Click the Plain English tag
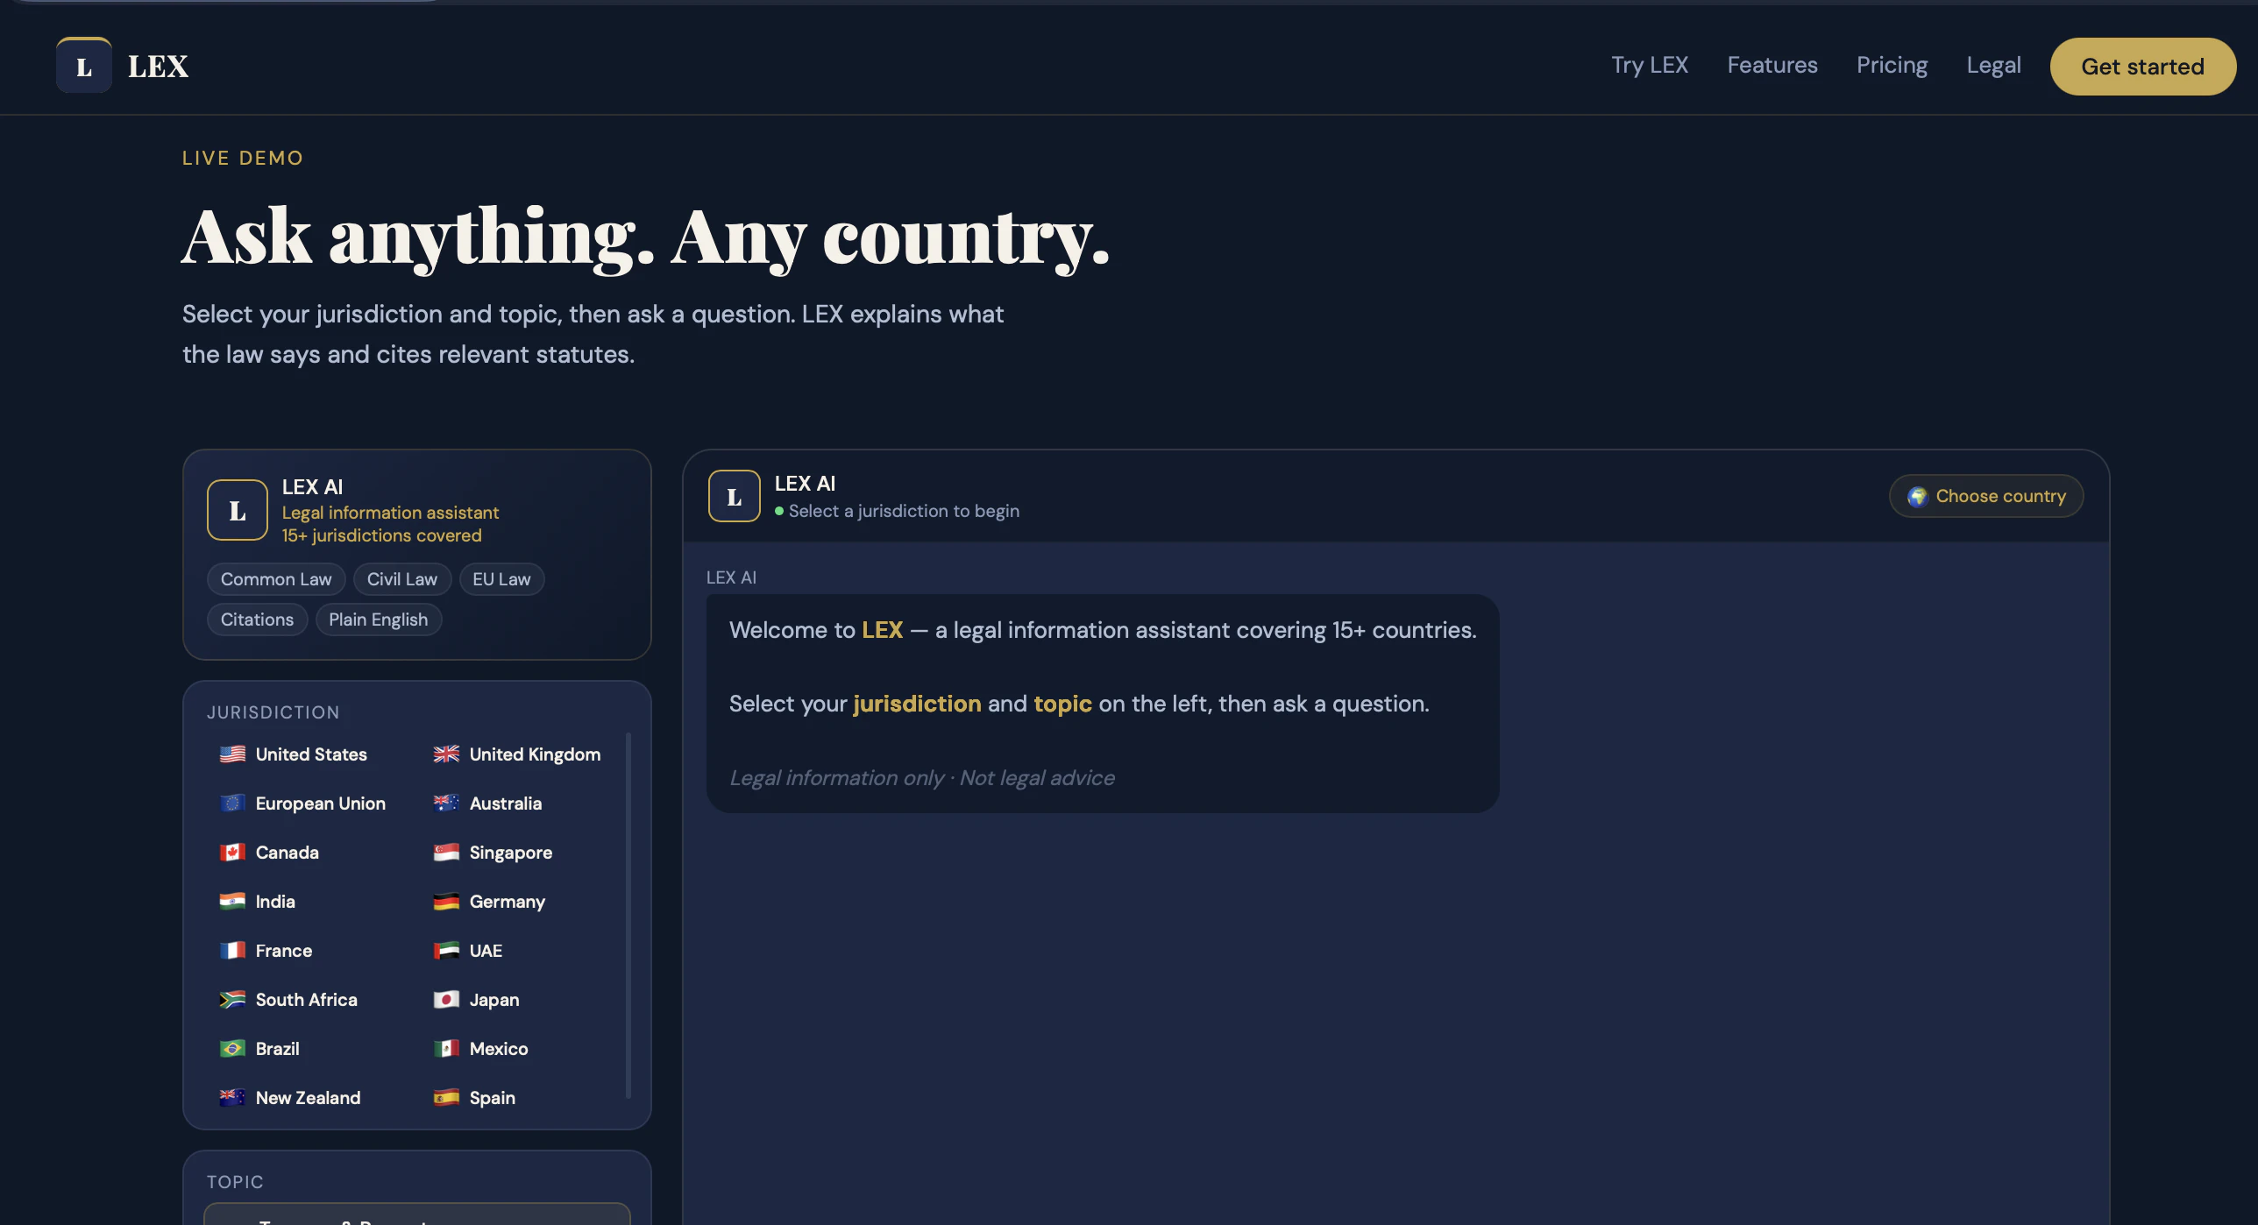The width and height of the screenshot is (2258, 1225). coord(378,620)
